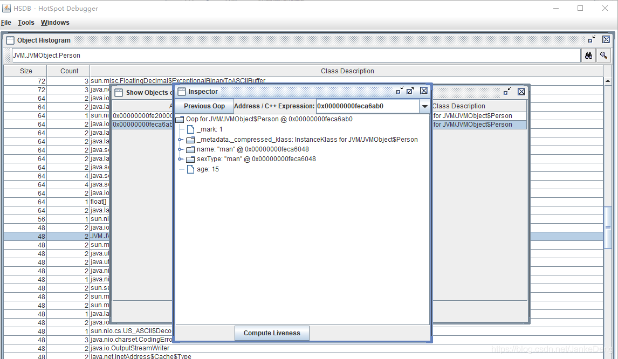
Task: Expand the name "man" tree node
Action: (x=180, y=149)
